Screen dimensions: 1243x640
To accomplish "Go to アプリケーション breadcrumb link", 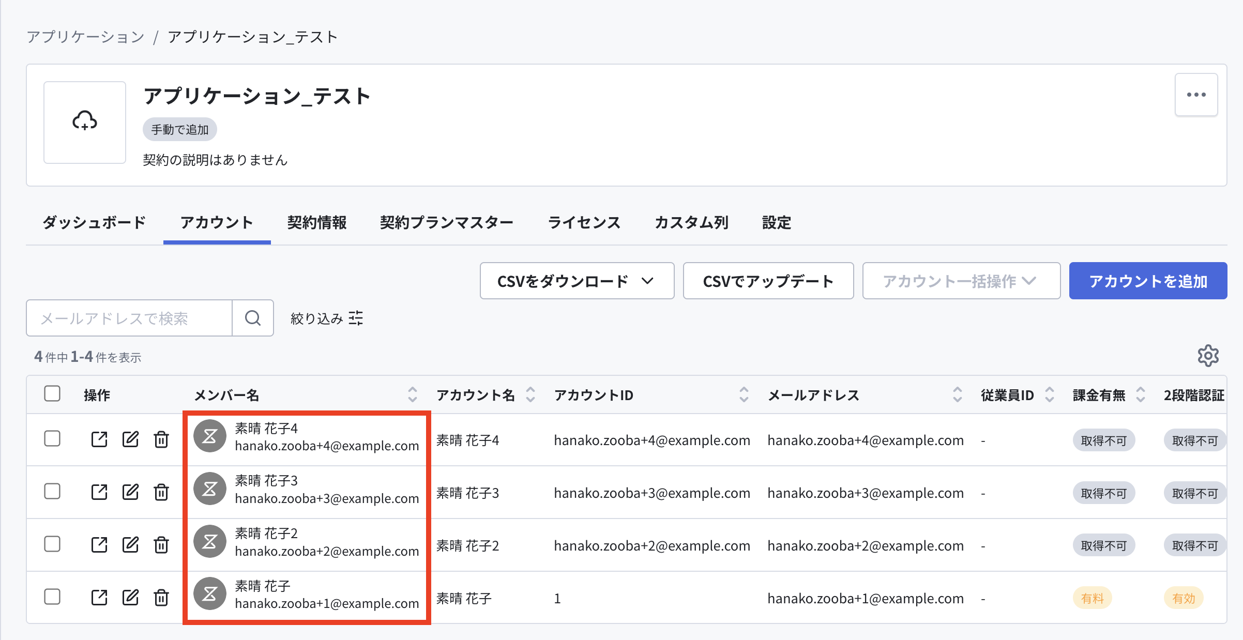I will click(86, 37).
